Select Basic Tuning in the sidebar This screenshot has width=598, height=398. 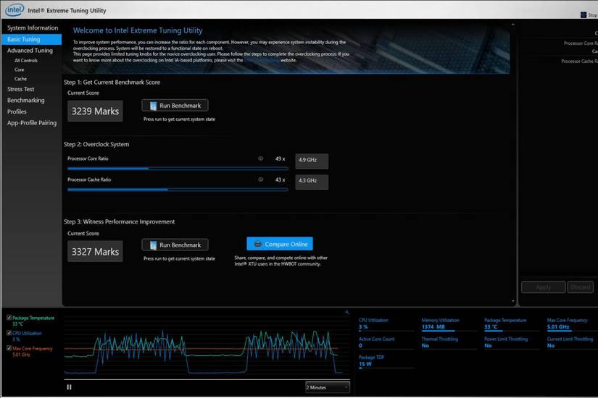coord(32,39)
